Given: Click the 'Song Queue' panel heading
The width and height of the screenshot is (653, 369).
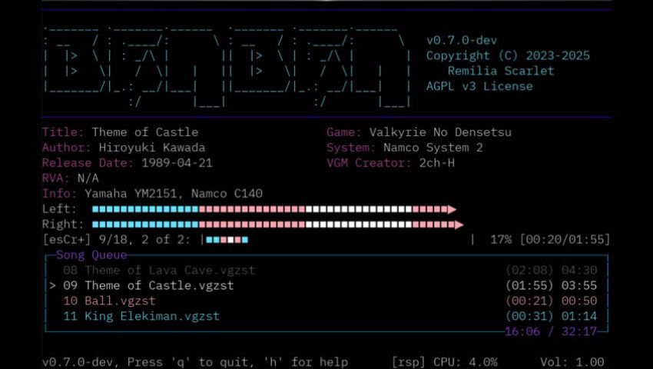Looking at the screenshot, I should (91, 254).
